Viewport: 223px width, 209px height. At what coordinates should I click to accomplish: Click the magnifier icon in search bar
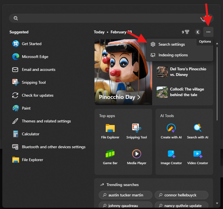(x=16, y=18)
